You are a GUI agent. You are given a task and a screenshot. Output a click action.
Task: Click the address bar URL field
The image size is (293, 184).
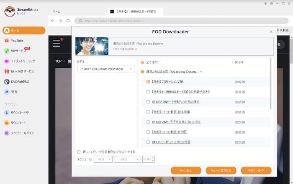tap(181, 21)
